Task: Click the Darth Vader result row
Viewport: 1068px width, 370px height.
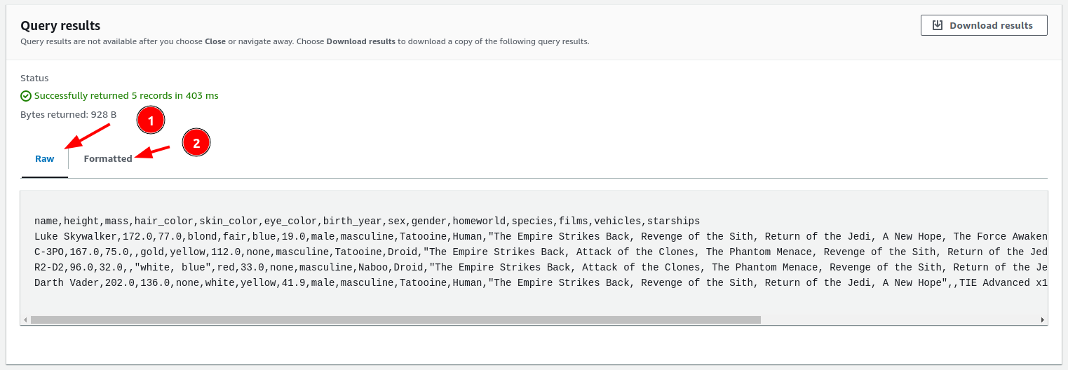Action: (x=541, y=282)
